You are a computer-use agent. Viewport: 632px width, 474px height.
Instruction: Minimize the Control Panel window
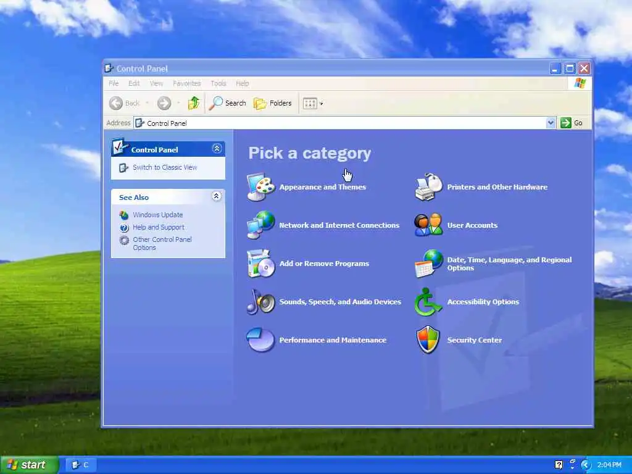point(555,69)
